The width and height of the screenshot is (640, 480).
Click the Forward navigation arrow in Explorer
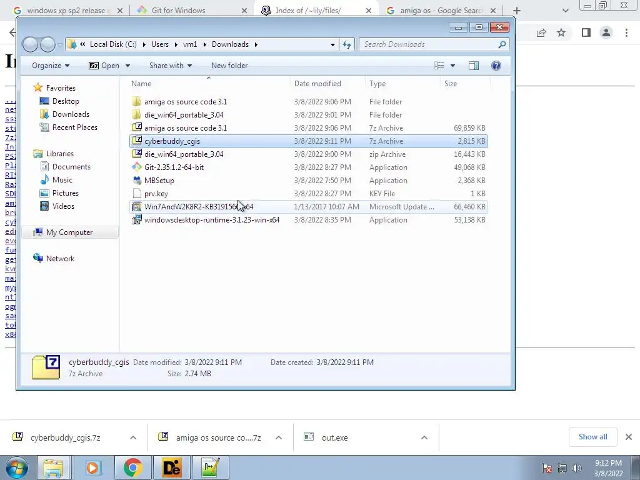tap(47, 44)
